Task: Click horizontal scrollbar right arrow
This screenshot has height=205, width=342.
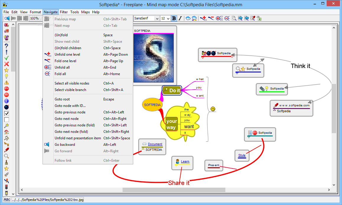Action: pos(329,190)
